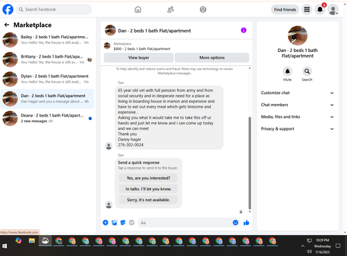Click Dan's large profile picture in right panel
This screenshot has height=256, width=347.
[x=298, y=35]
